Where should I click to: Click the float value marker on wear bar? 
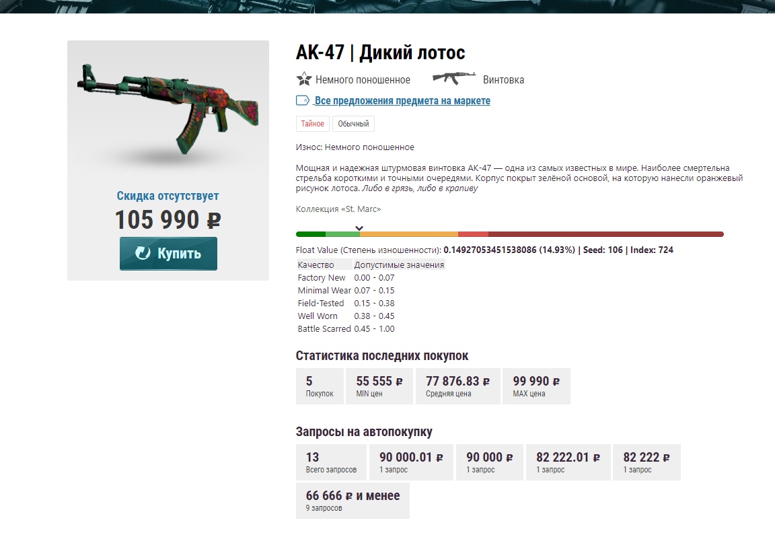(x=359, y=228)
